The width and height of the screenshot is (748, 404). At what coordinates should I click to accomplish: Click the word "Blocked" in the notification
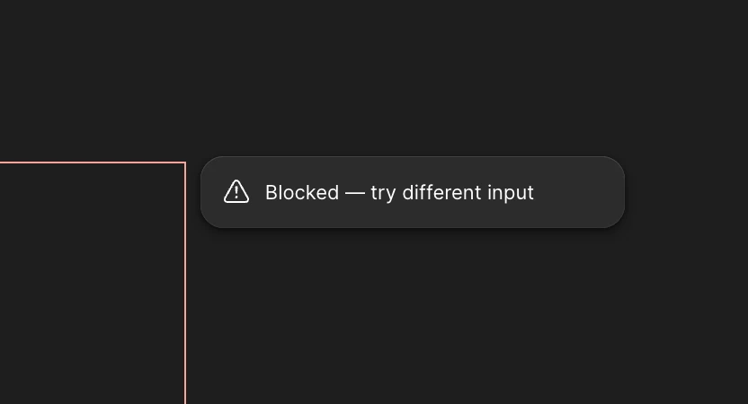point(302,192)
